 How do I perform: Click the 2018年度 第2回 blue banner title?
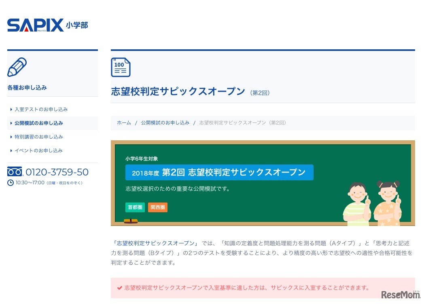[x=219, y=172]
